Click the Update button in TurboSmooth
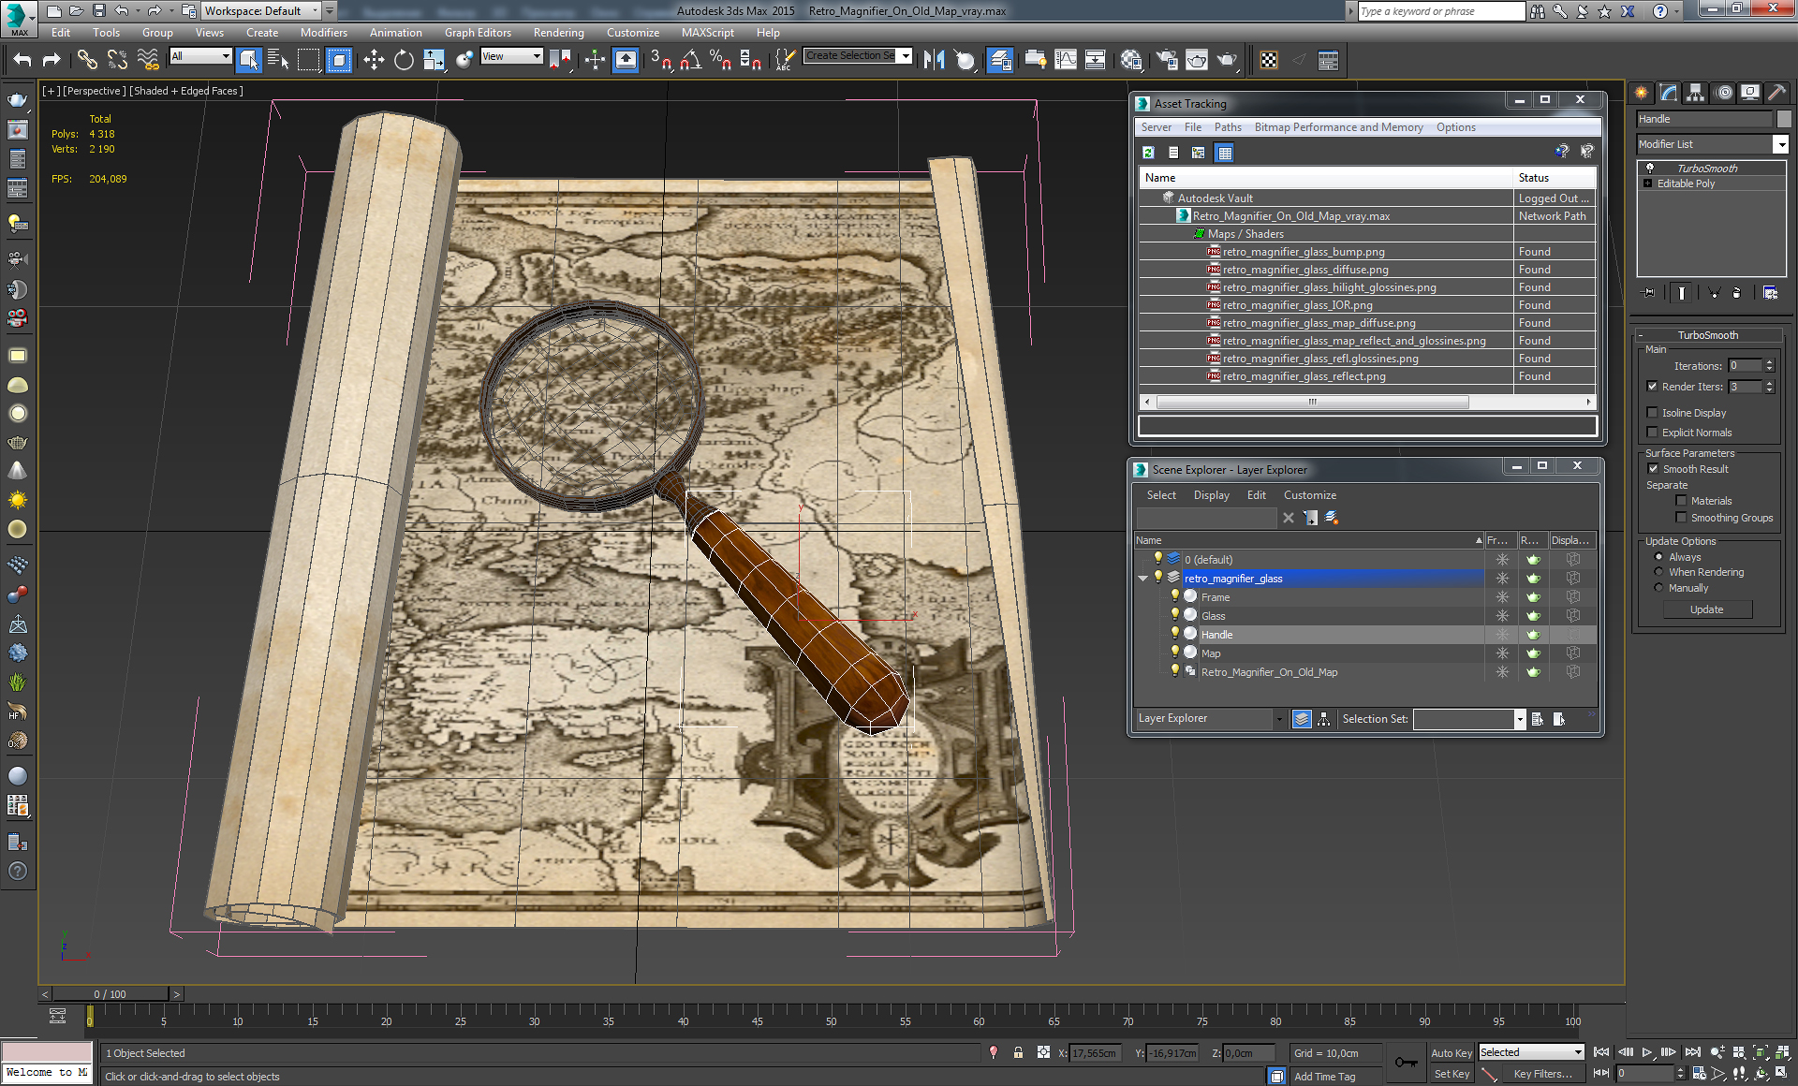This screenshot has height=1086, width=1798. pyautogui.click(x=1706, y=609)
